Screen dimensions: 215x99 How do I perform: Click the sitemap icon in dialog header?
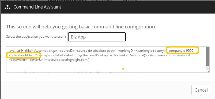click(x=7, y=7)
